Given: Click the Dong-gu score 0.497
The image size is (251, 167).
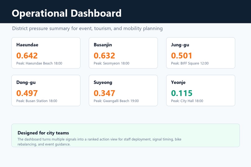Looking at the screenshot, I should [27, 93].
